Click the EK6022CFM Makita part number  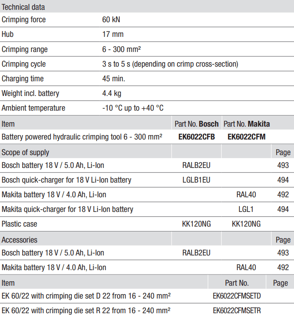247,137
